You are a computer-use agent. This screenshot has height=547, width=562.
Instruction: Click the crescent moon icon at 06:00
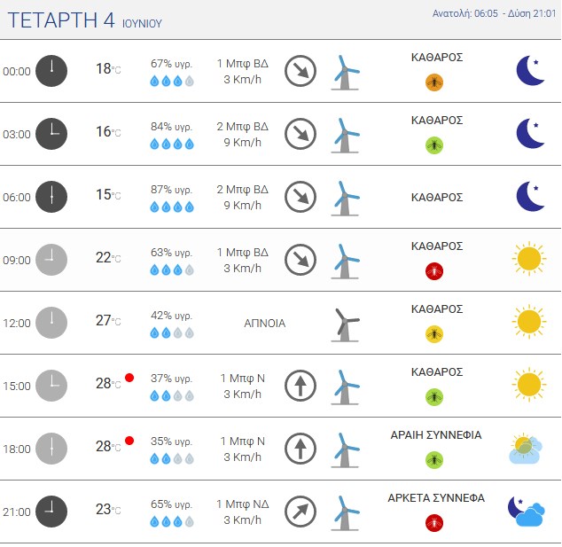[x=530, y=197]
